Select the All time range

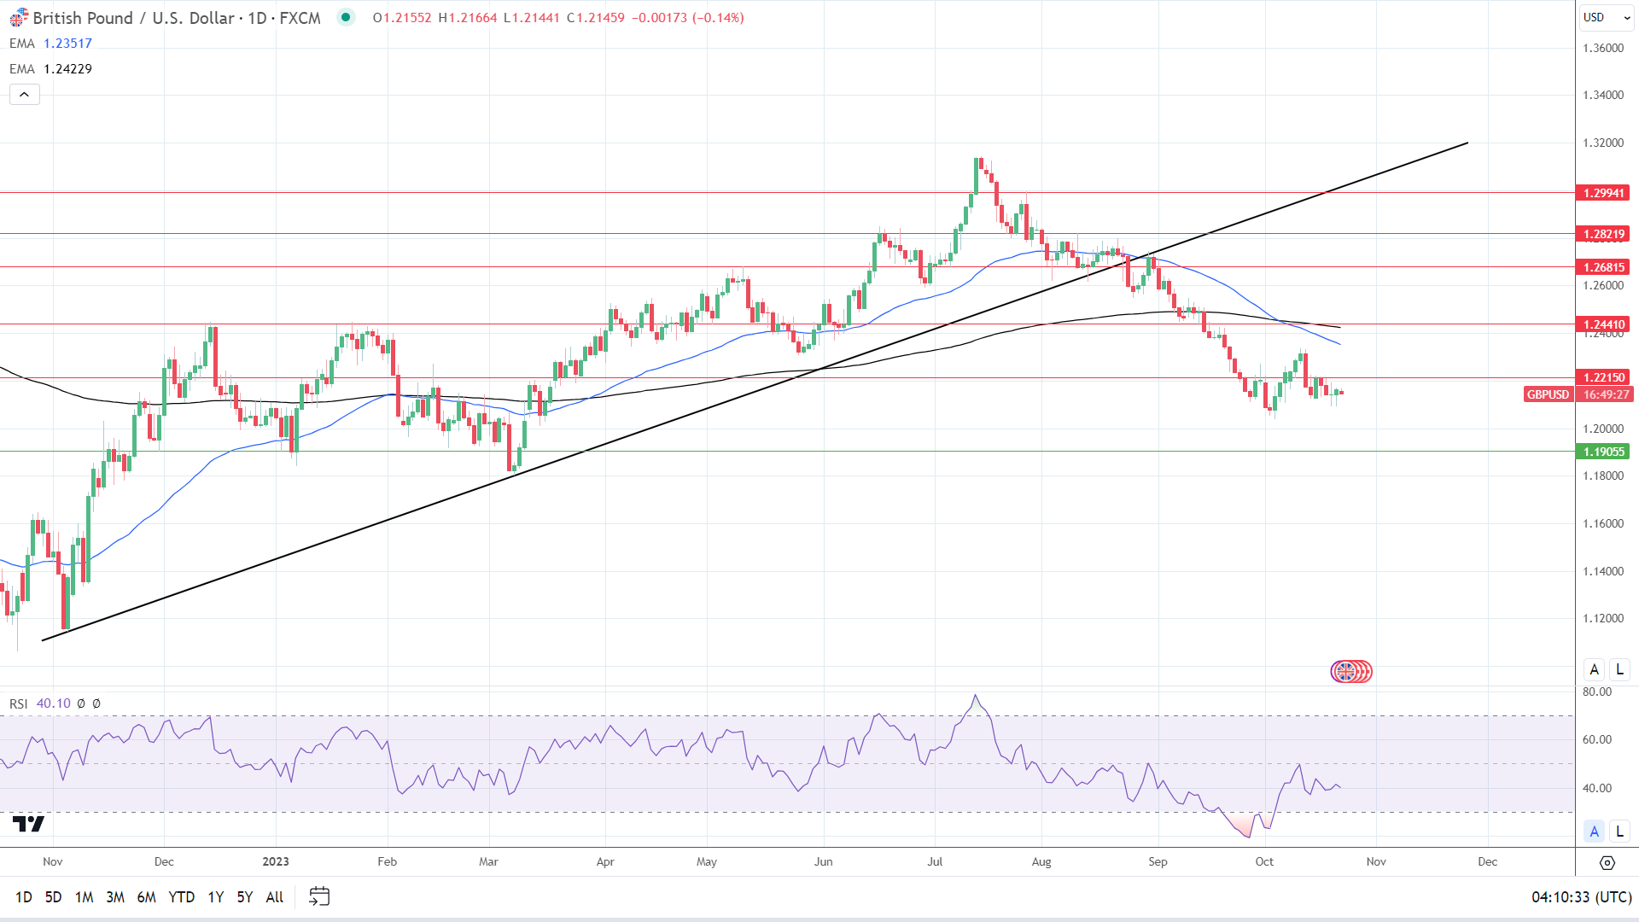pyautogui.click(x=275, y=897)
